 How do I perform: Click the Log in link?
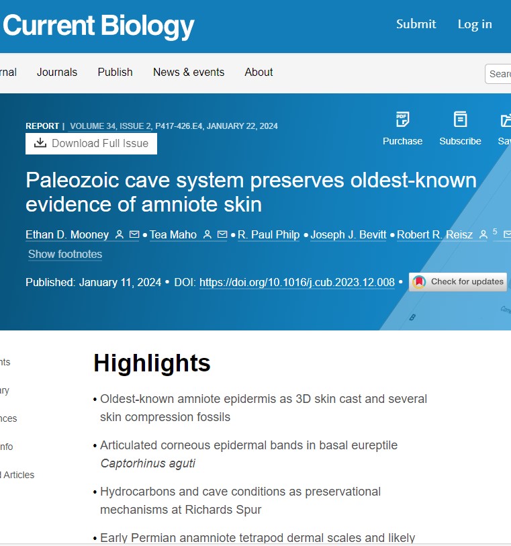[475, 24]
